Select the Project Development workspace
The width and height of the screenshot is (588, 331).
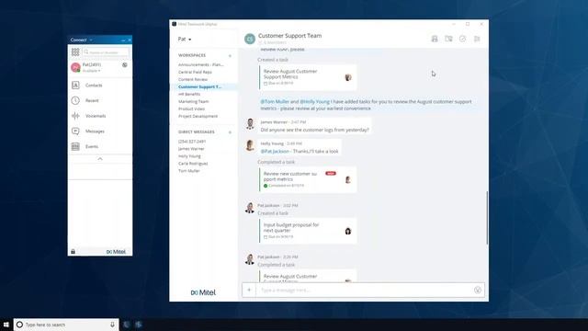[x=198, y=117]
